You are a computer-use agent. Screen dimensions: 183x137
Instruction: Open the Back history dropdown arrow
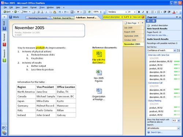click(12, 12)
